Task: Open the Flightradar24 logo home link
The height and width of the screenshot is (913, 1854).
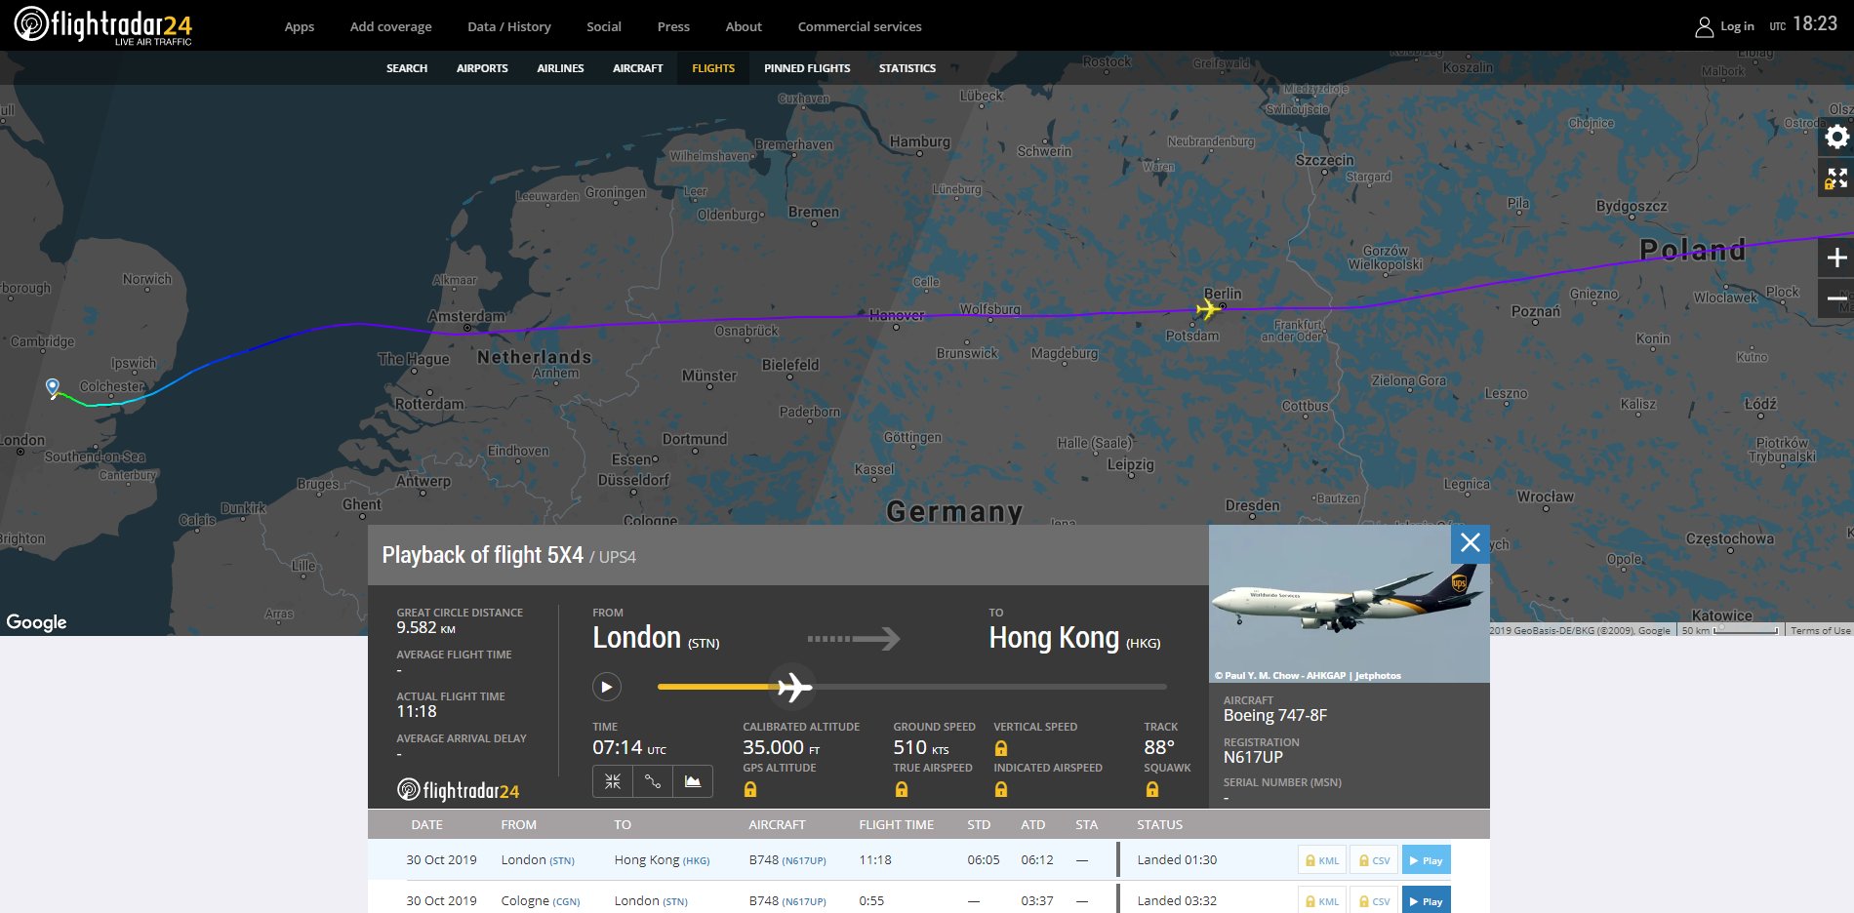Action: tap(103, 25)
